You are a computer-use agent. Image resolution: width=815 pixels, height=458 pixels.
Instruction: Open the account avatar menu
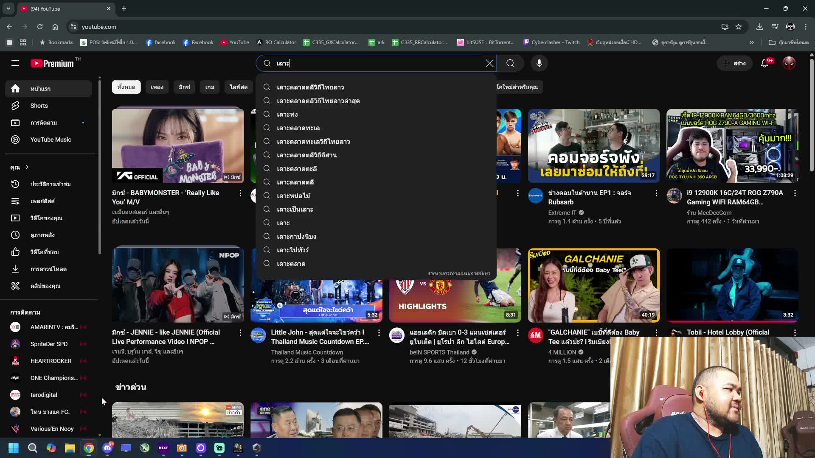coord(789,63)
